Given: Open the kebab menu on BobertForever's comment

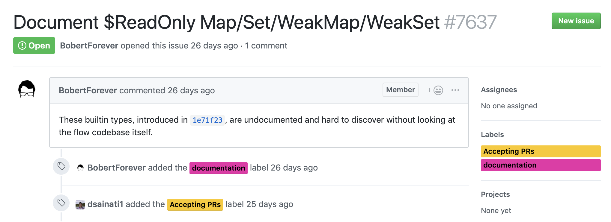Looking at the screenshot, I should pyautogui.click(x=456, y=90).
